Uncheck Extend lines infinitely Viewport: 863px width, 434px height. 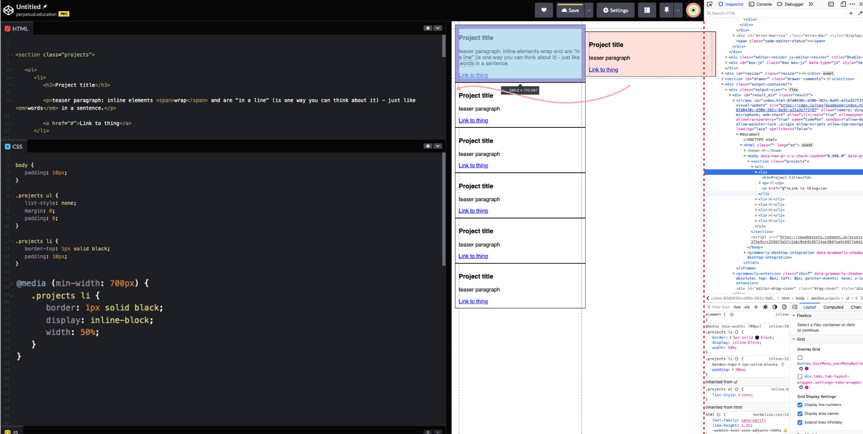800,422
